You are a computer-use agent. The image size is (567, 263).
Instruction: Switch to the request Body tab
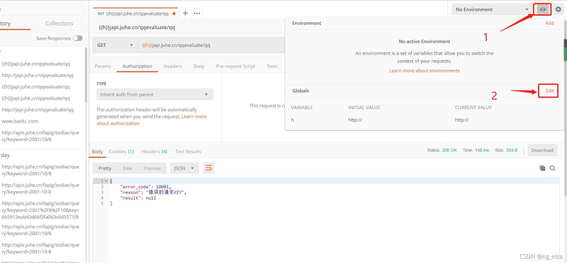(x=199, y=66)
